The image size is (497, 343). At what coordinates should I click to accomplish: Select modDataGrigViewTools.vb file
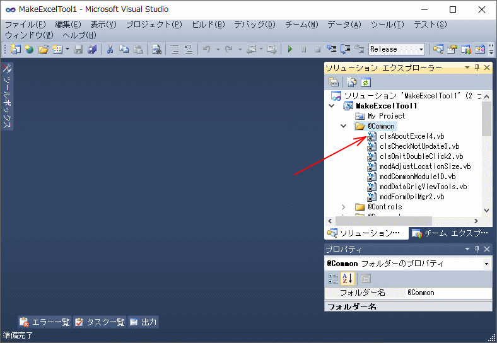pos(423,187)
